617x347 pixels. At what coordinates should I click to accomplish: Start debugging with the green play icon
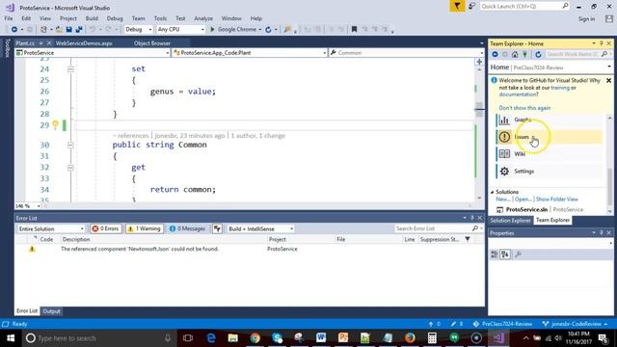tap(212, 30)
